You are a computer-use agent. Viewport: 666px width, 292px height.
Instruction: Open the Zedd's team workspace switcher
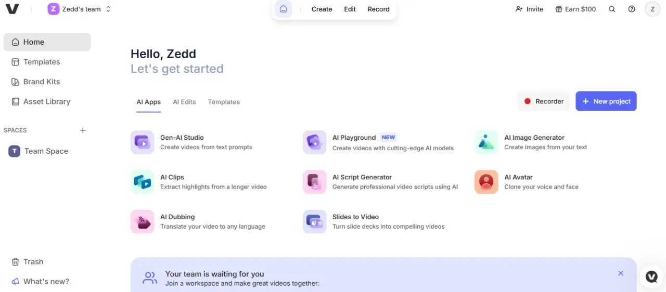point(79,9)
